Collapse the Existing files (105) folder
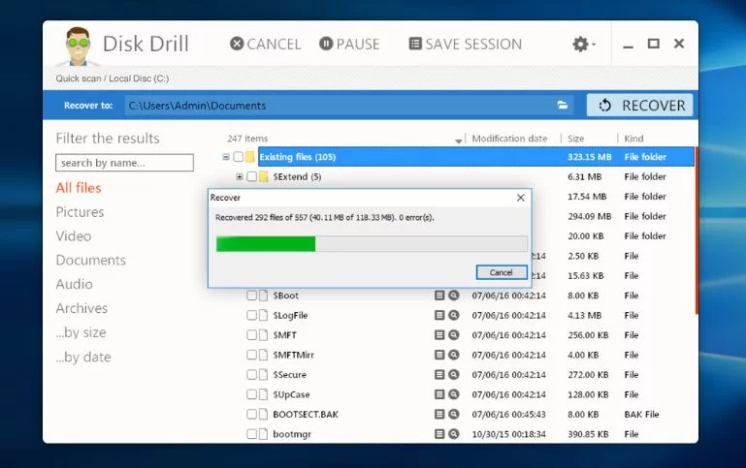The height and width of the screenshot is (468, 746). 226,157
